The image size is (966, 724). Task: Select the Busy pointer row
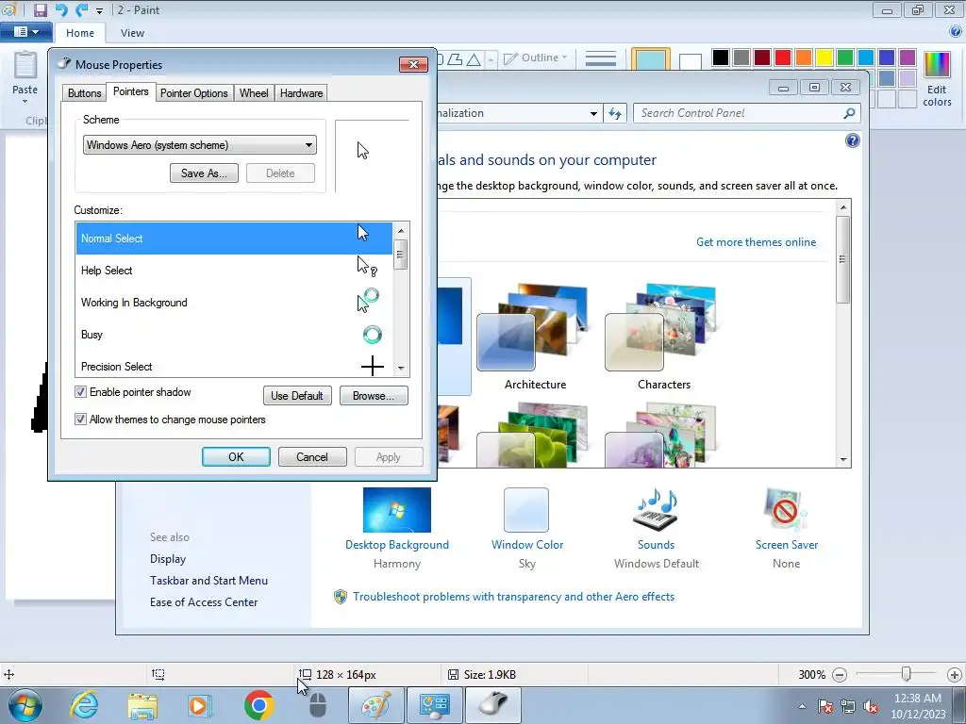pos(234,335)
